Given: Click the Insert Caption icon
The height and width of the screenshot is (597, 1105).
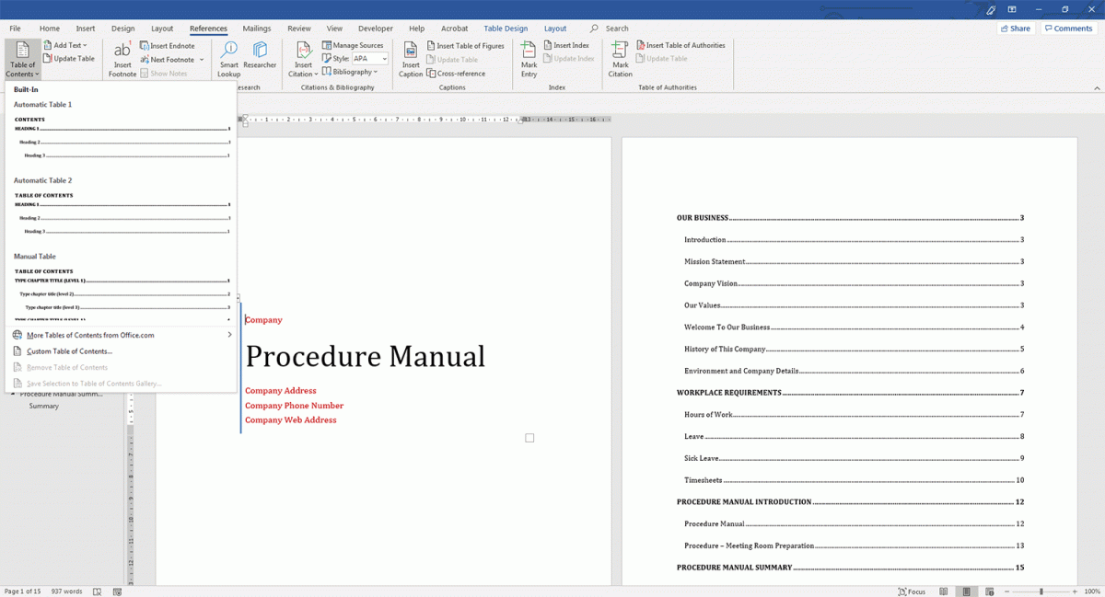Looking at the screenshot, I should (411, 51).
